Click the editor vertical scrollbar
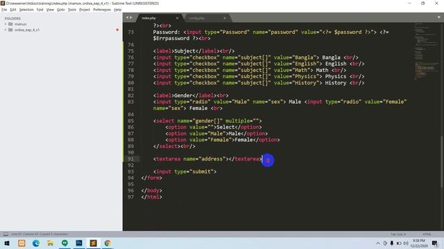The height and width of the screenshot is (249, 444). click(x=442, y=161)
